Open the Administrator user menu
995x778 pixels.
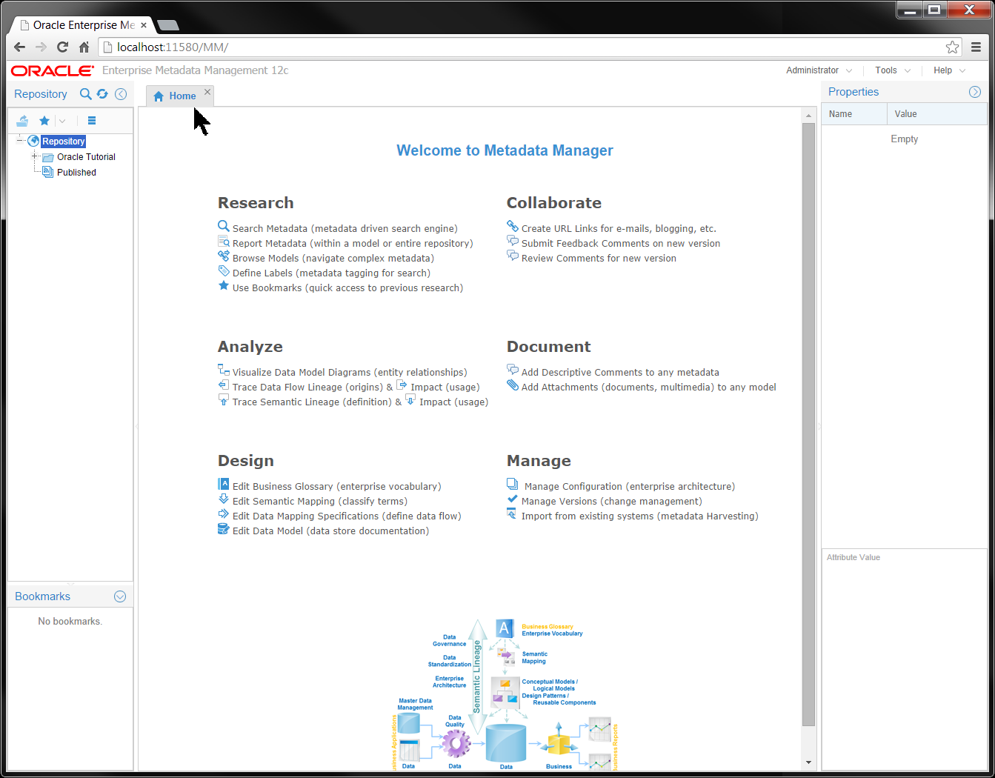819,70
